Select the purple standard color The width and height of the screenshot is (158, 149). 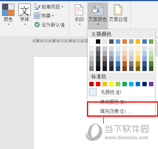click(x=151, y=84)
